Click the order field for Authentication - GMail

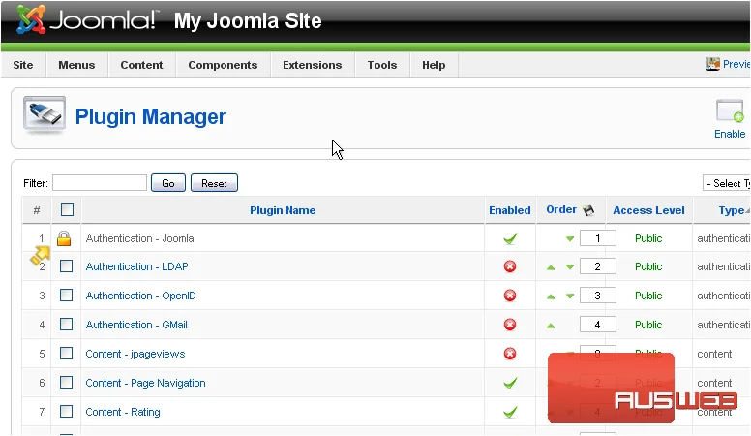click(598, 325)
